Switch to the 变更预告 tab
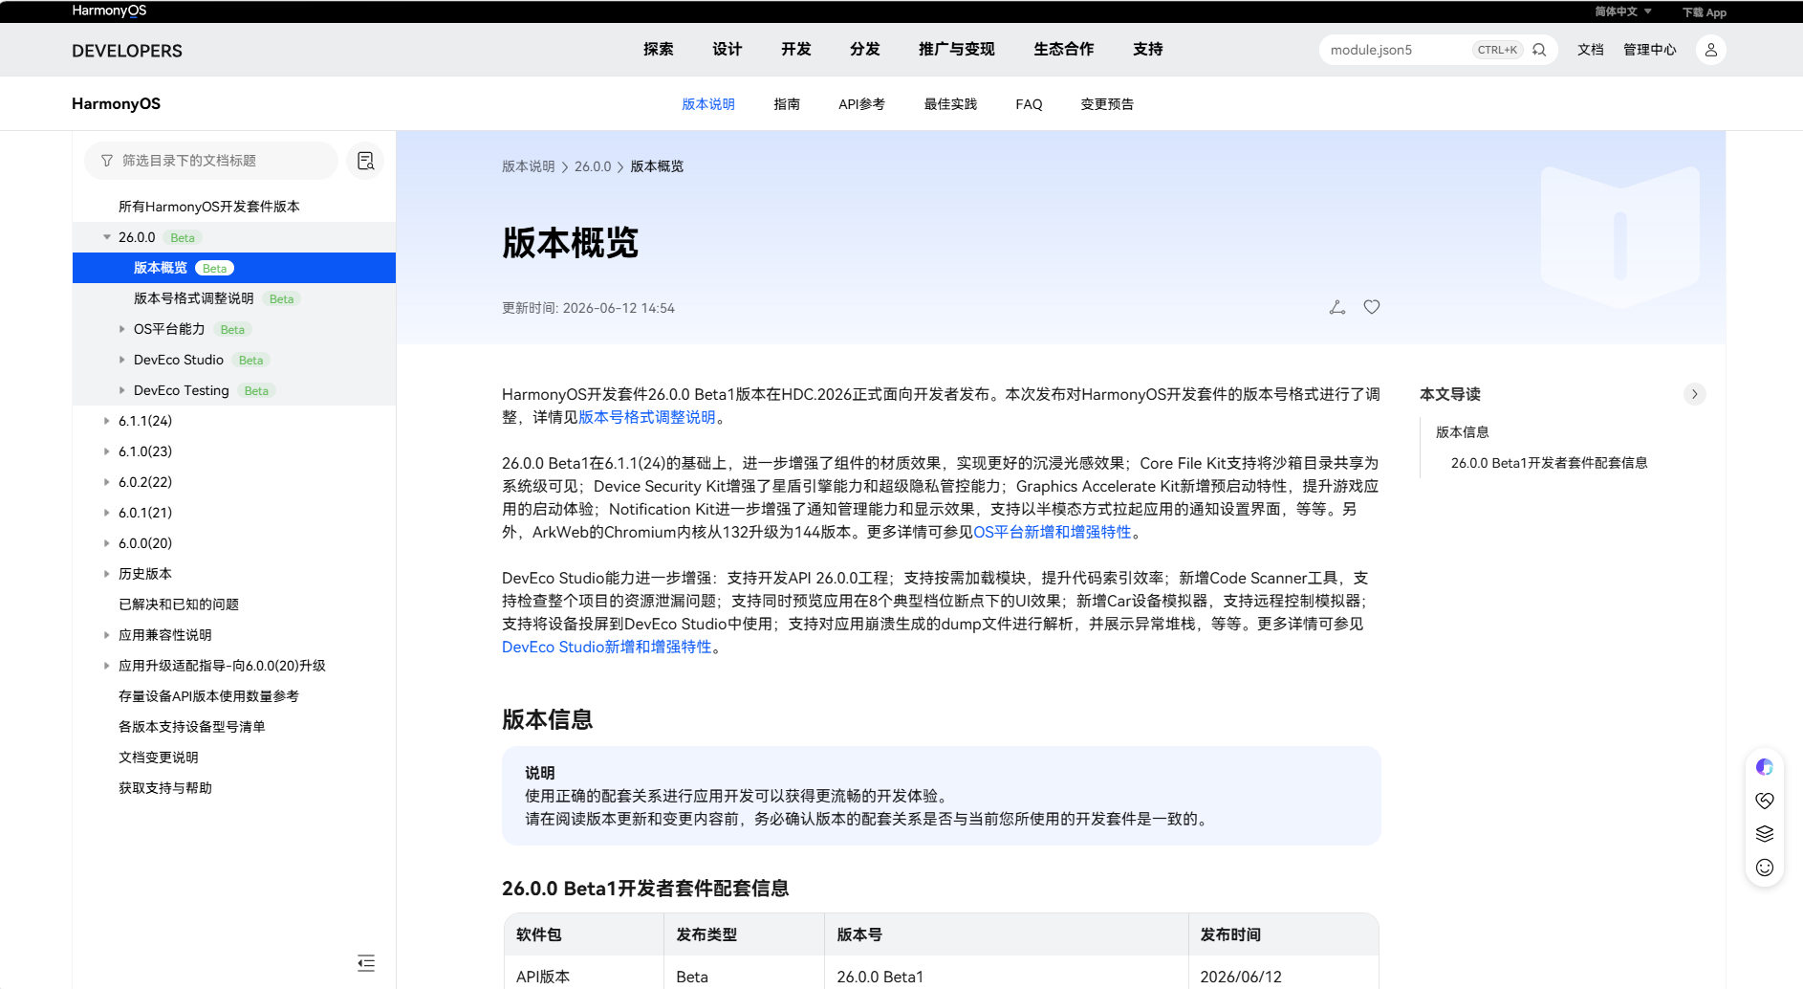The height and width of the screenshot is (989, 1803). click(x=1107, y=104)
